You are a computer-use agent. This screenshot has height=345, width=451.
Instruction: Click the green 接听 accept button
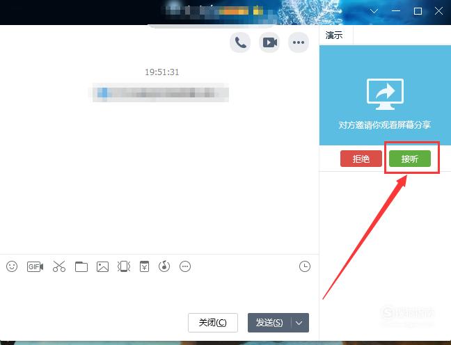tap(409, 159)
